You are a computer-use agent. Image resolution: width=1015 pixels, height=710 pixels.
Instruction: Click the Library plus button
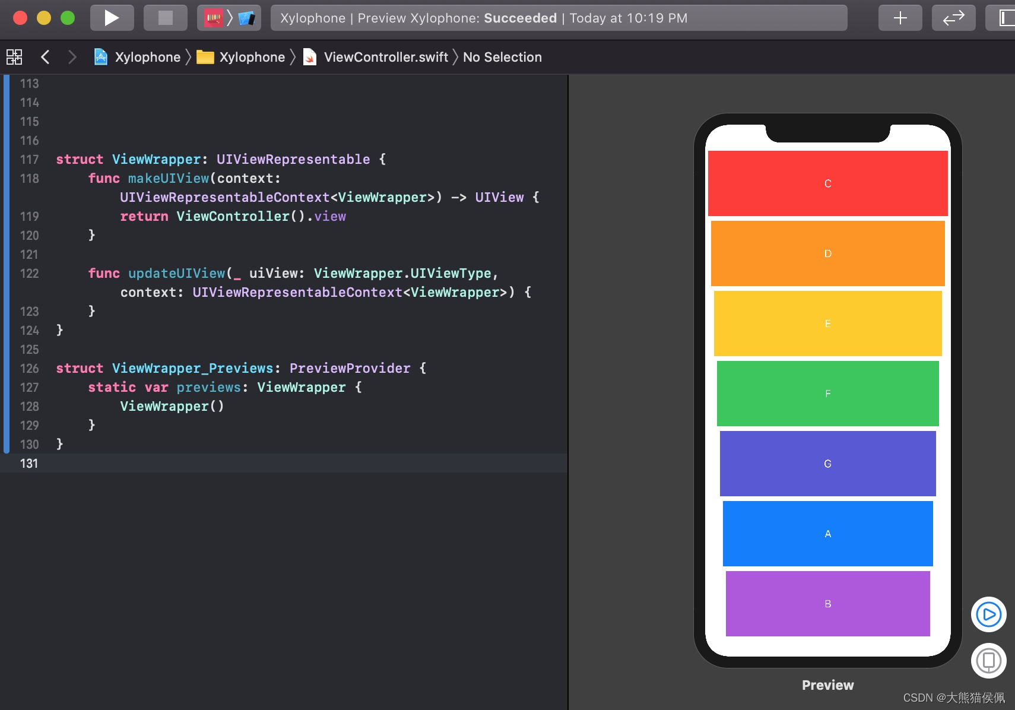900,18
